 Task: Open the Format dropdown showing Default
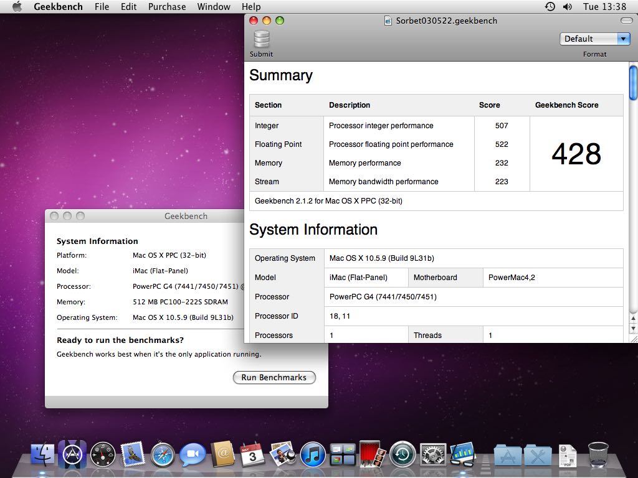(595, 39)
